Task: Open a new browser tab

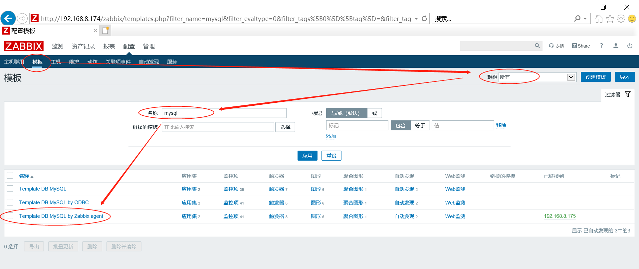Action: 106,31
